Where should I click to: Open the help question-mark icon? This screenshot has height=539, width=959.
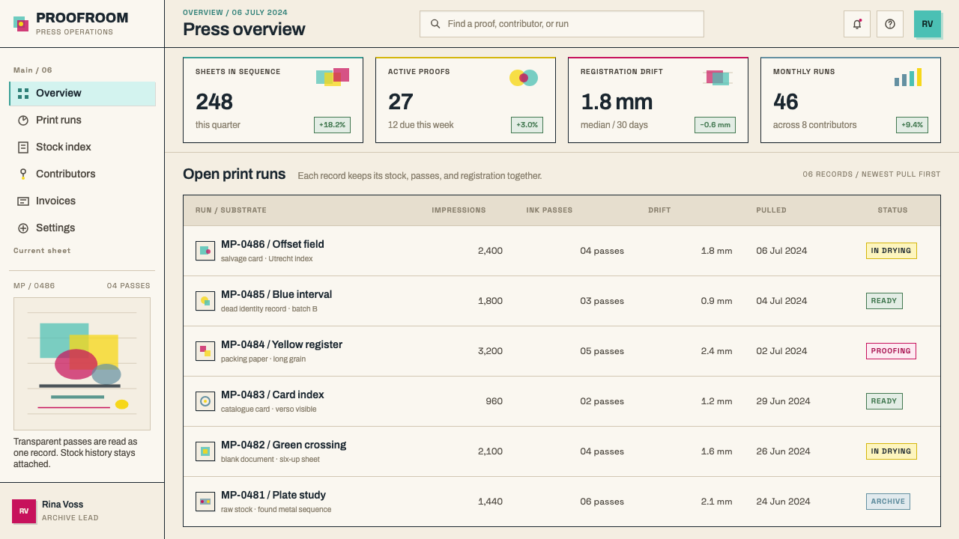pyautogui.click(x=890, y=24)
